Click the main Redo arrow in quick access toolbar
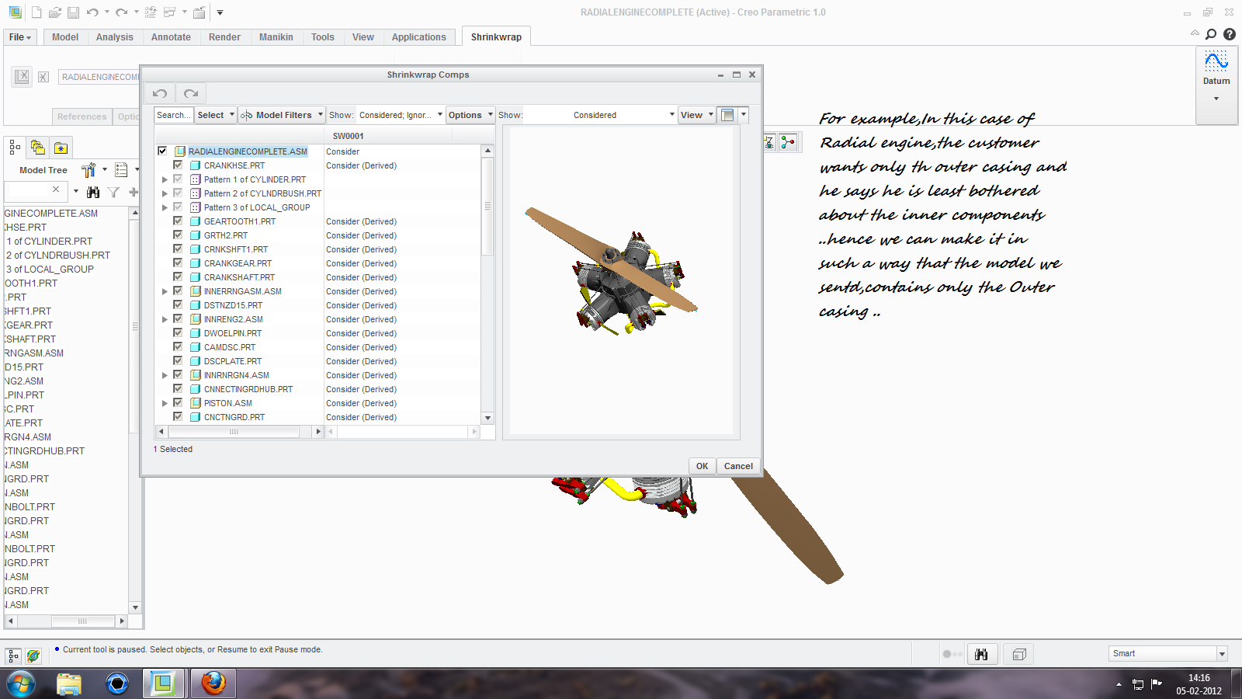The image size is (1242, 699). [x=122, y=12]
